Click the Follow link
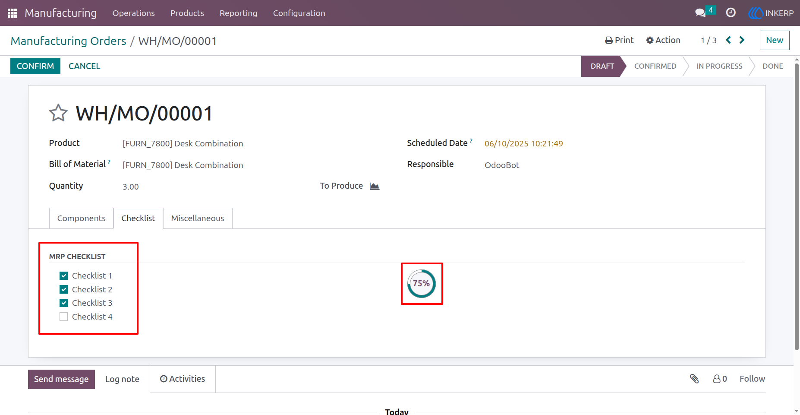Screen dimensions: 800x415 (752, 379)
